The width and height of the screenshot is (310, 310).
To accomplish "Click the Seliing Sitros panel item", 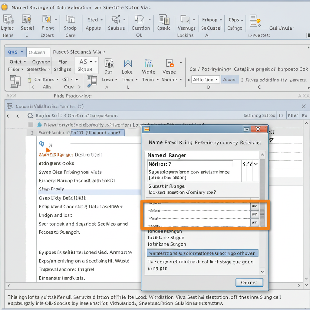I will pyautogui.click(x=259, y=115).
